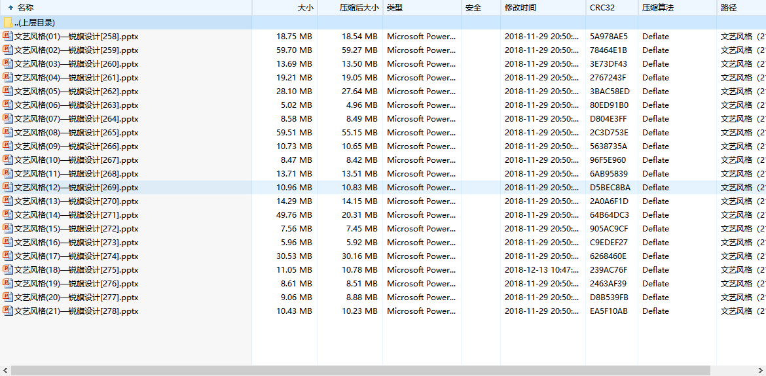Sort by 类型 column header
The image size is (766, 376).
point(422,7)
